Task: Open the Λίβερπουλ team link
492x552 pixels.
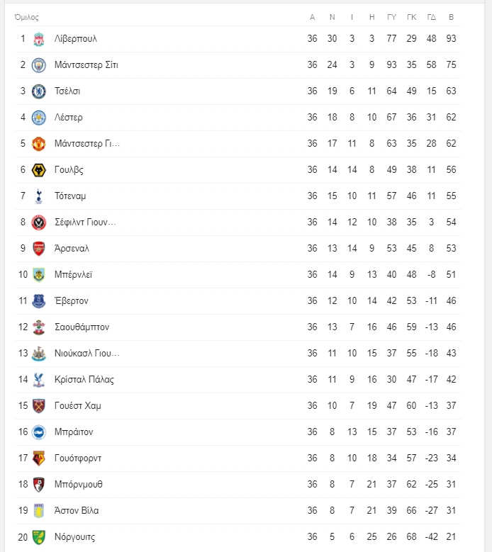Action: (75, 39)
